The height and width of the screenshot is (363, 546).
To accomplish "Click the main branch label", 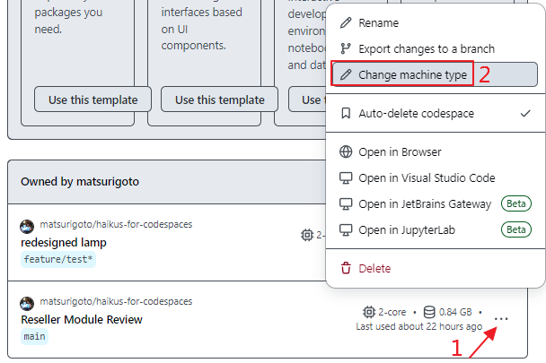I will [x=34, y=336].
